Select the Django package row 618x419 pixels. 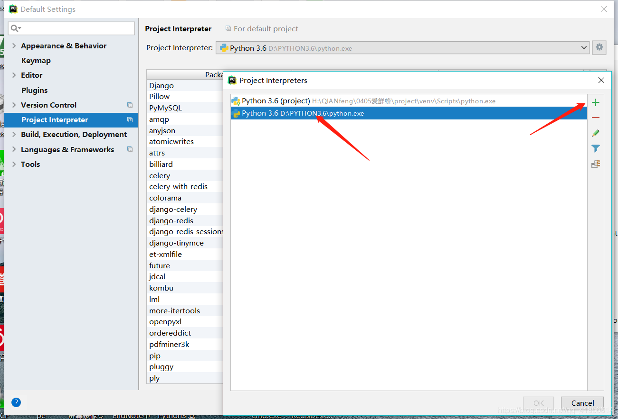tap(185, 85)
